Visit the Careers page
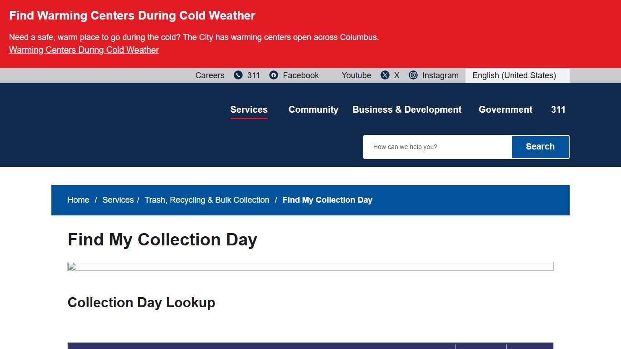The height and width of the screenshot is (349, 621). click(x=210, y=75)
